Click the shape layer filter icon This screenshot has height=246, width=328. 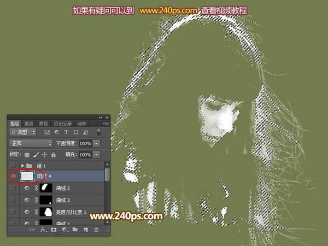pyautogui.click(x=76, y=132)
